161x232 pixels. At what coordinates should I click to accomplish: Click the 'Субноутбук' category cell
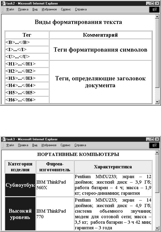tap(20, 185)
